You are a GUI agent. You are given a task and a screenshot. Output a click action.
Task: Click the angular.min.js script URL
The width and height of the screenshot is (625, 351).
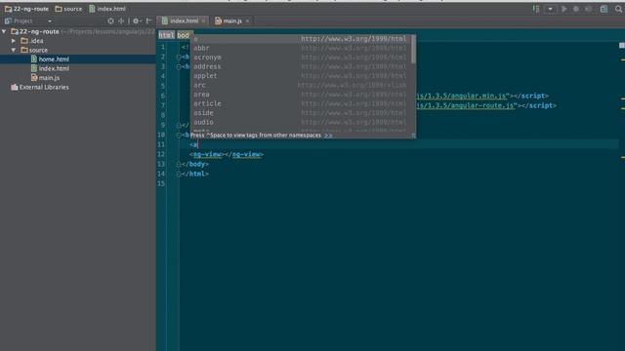point(462,96)
